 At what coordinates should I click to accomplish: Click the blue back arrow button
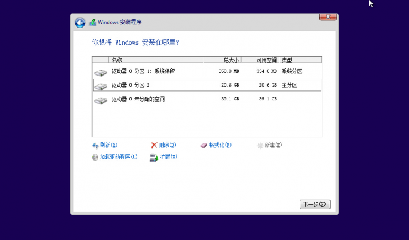coord(80,23)
